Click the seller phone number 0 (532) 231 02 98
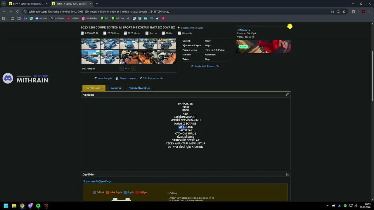The image size is (374, 210). click(x=246, y=37)
